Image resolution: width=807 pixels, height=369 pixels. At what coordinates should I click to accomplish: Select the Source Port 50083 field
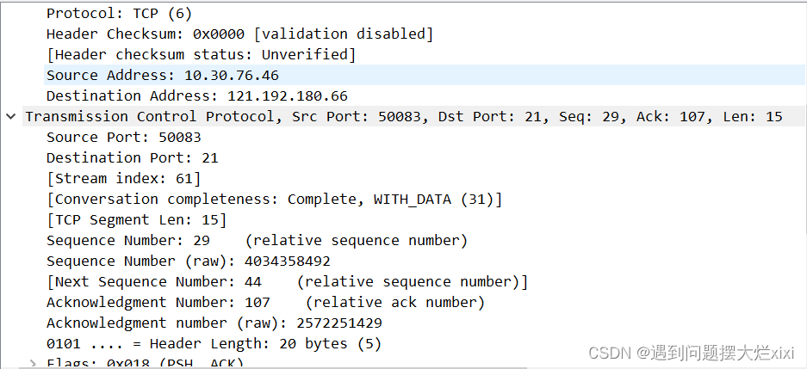pyautogui.click(x=123, y=138)
